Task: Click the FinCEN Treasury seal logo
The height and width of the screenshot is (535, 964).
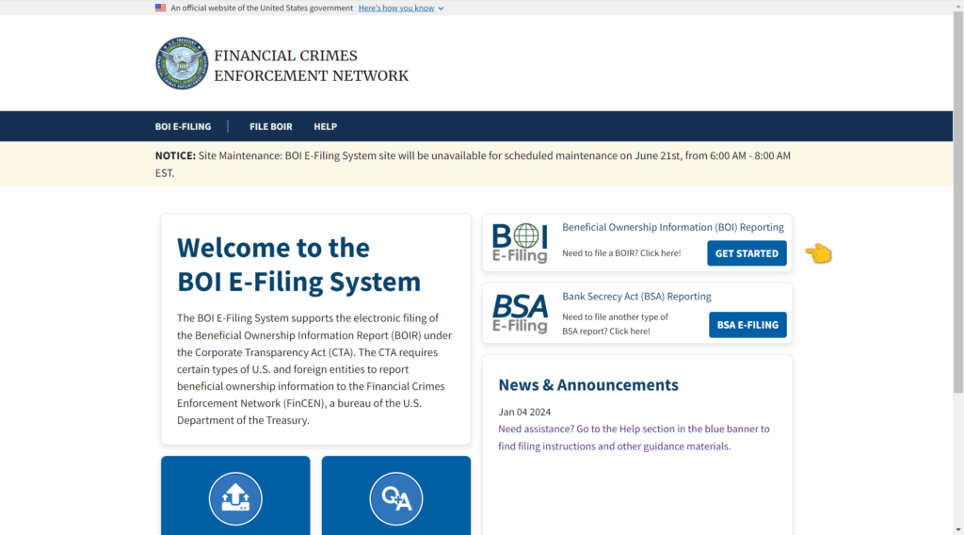Action: coord(182,63)
